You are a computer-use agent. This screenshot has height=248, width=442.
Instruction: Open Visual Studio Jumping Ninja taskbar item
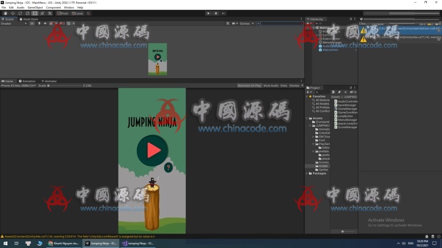[138, 243]
